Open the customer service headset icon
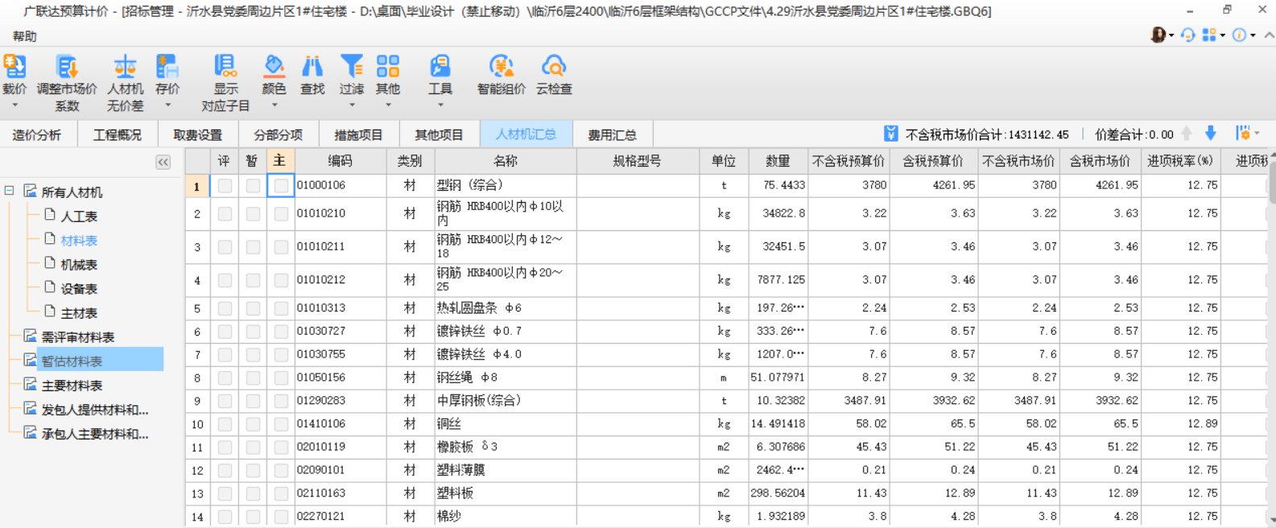This screenshot has width=1276, height=528. pos(1188,35)
